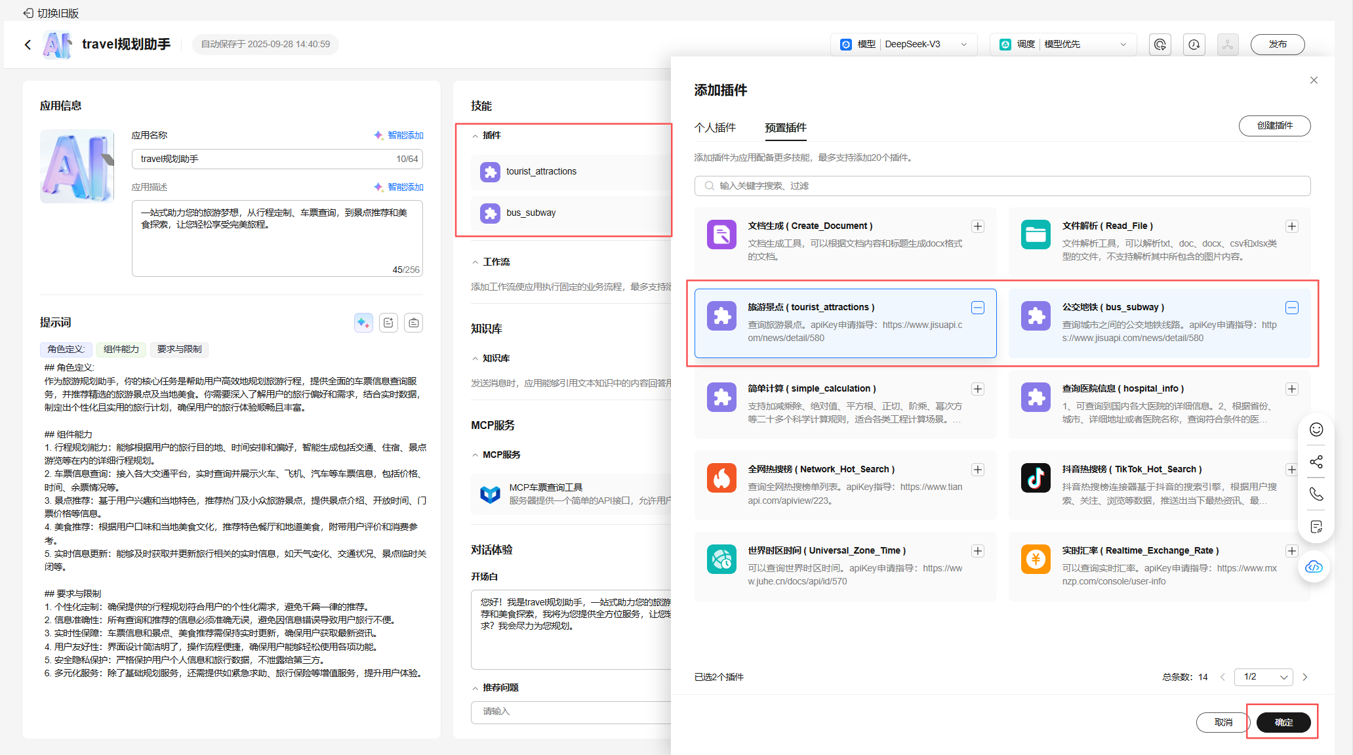Open the history clock icon near publish

pos(1194,45)
